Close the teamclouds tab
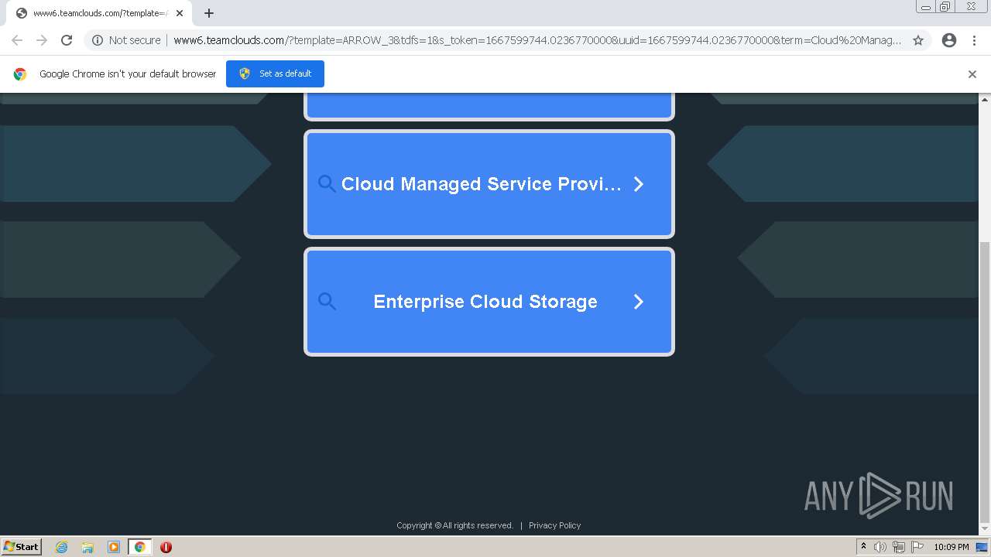This screenshot has height=557, width=991. click(x=180, y=13)
